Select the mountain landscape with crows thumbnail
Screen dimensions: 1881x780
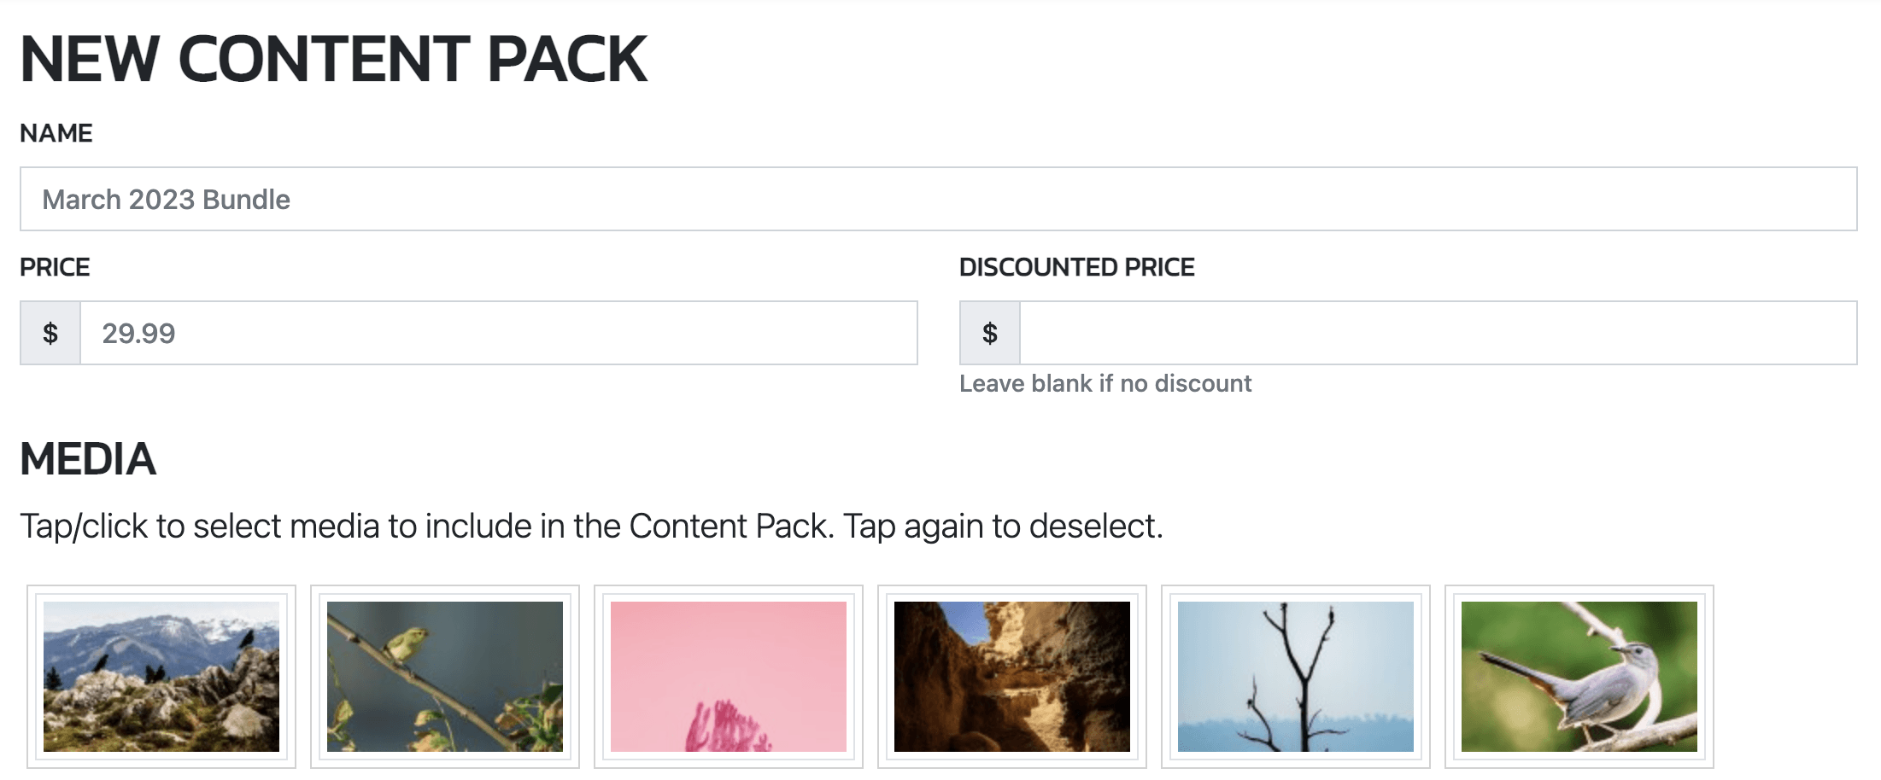[161, 677]
